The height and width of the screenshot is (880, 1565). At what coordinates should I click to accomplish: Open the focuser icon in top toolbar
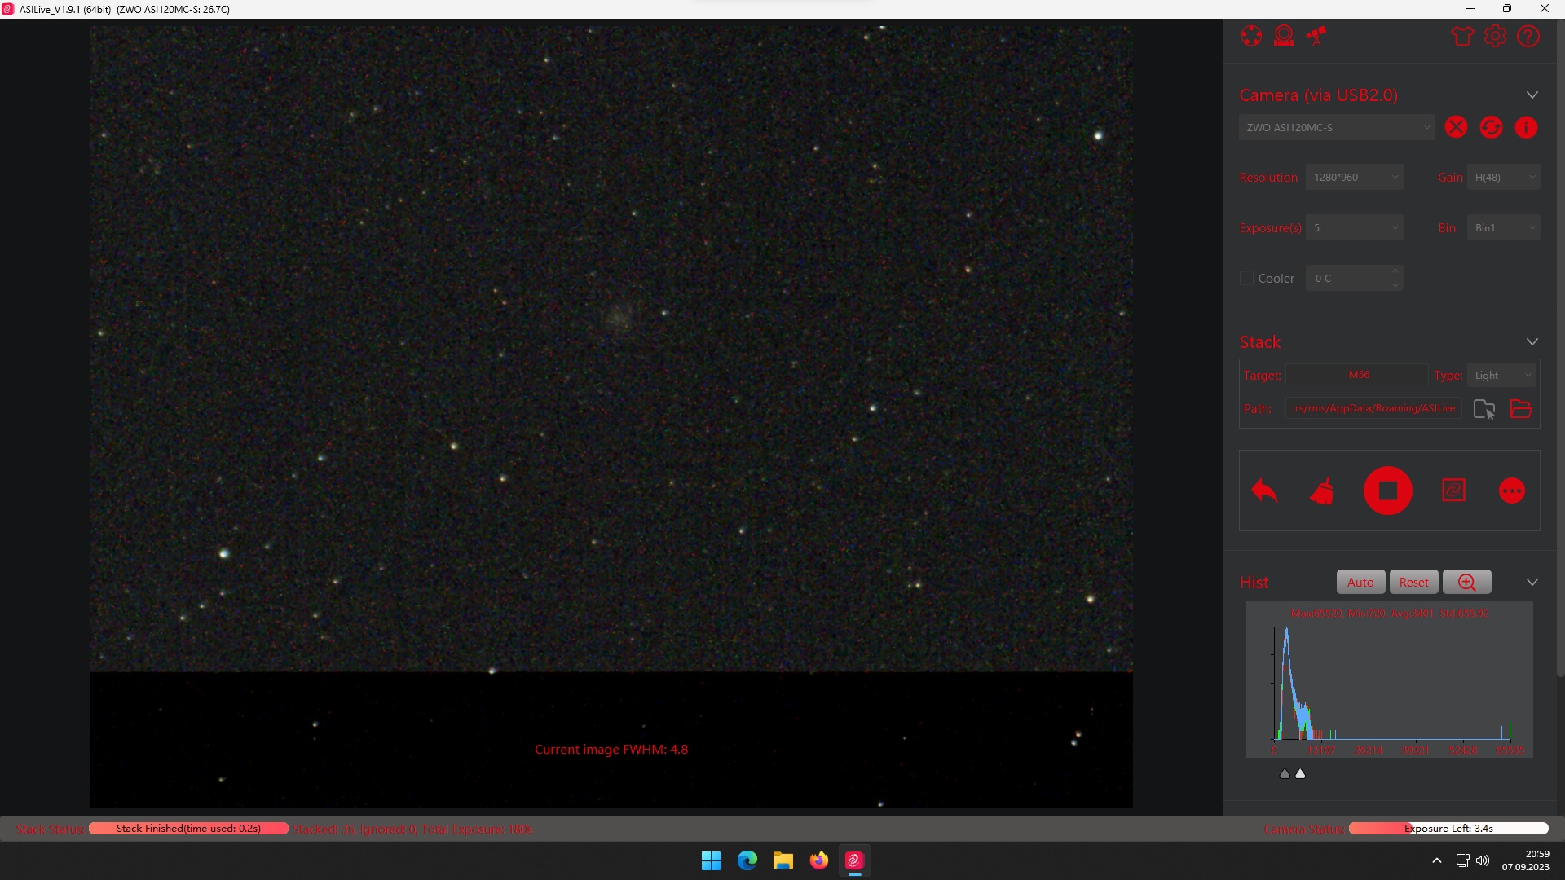(1284, 36)
